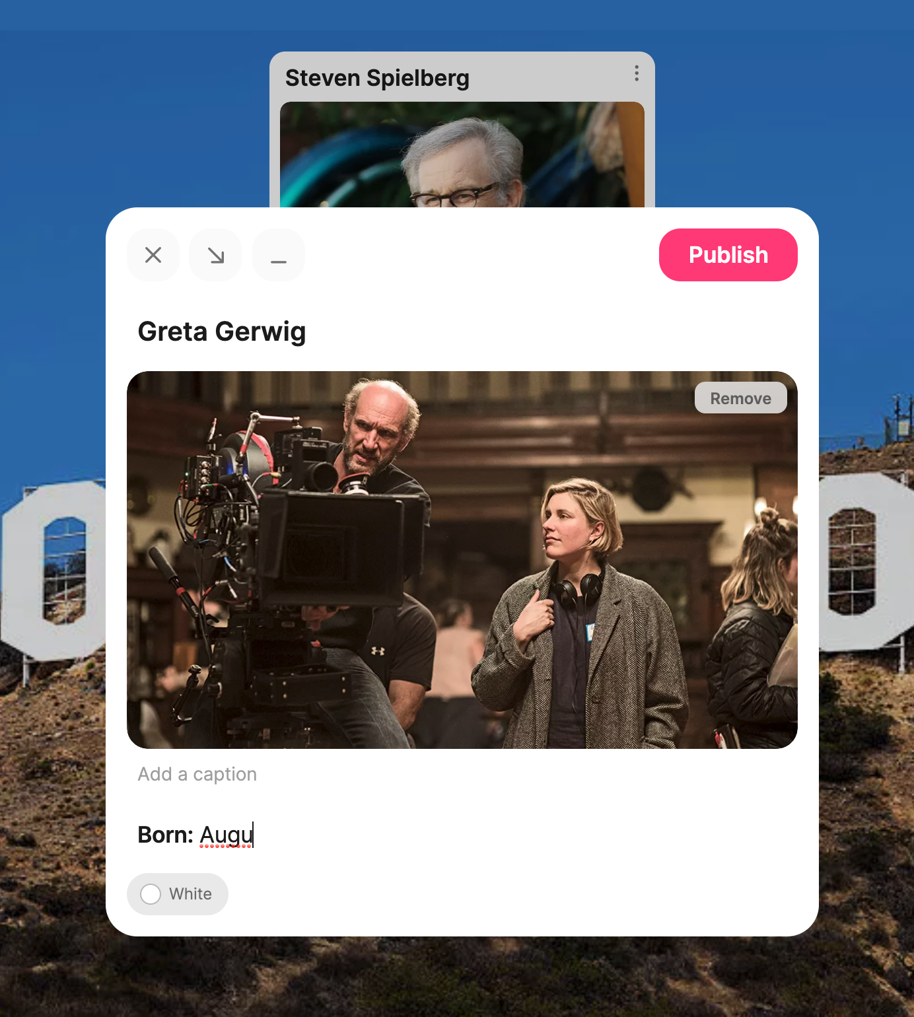Select the film set photo in editor
914x1017 pixels.
462,560
